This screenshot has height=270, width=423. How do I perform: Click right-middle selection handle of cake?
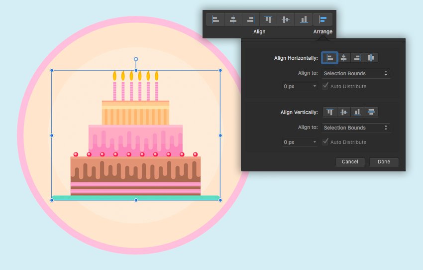[x=220, y=135]
